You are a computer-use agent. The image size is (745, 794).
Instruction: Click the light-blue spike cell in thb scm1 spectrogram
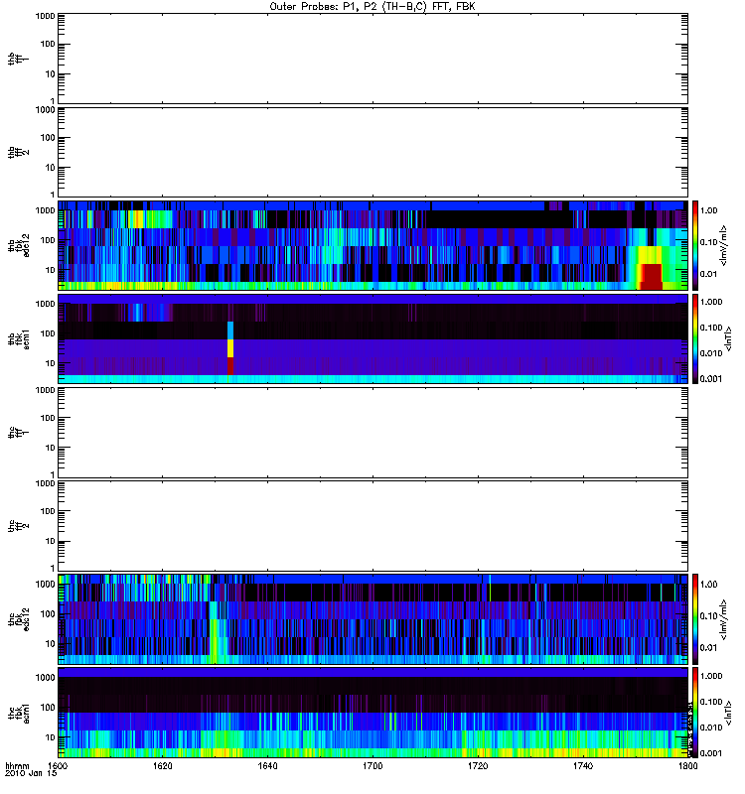click(230, 331)
